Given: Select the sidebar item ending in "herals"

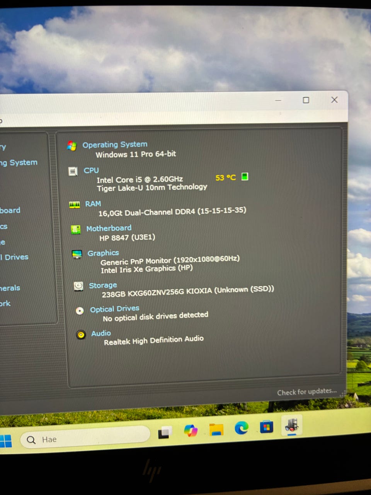Looking at the screenshot, I should pyautogui.click(x=10, y=288).
